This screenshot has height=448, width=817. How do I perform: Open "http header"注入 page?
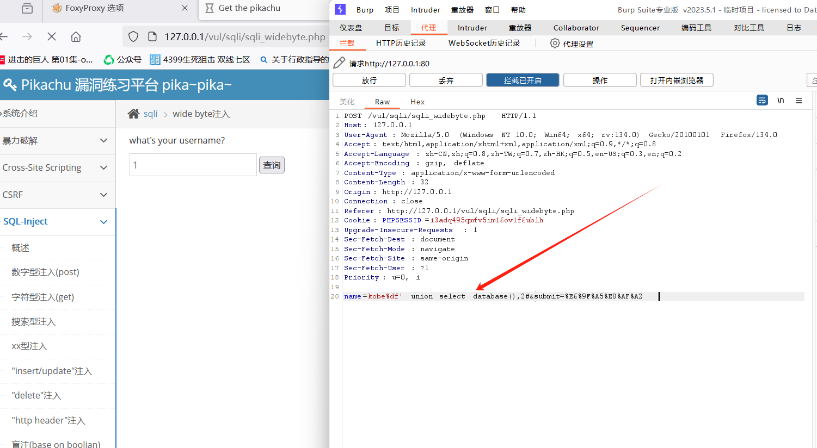[x=48, y=421]
